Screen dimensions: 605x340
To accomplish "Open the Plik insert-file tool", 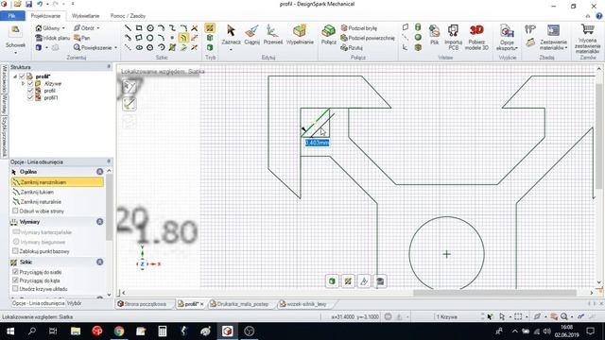I will [x=435, y=35].
